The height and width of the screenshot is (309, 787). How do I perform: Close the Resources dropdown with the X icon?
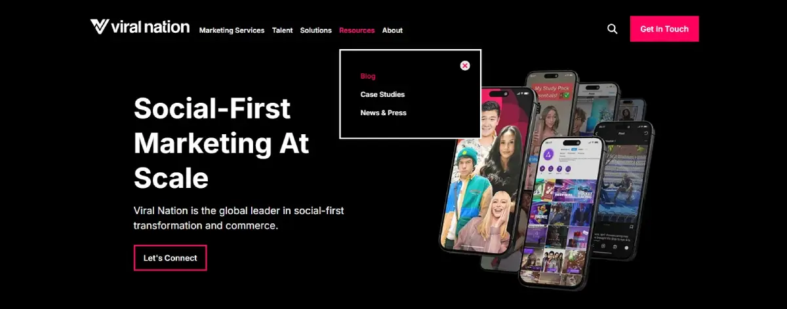(x=465, y=65)
